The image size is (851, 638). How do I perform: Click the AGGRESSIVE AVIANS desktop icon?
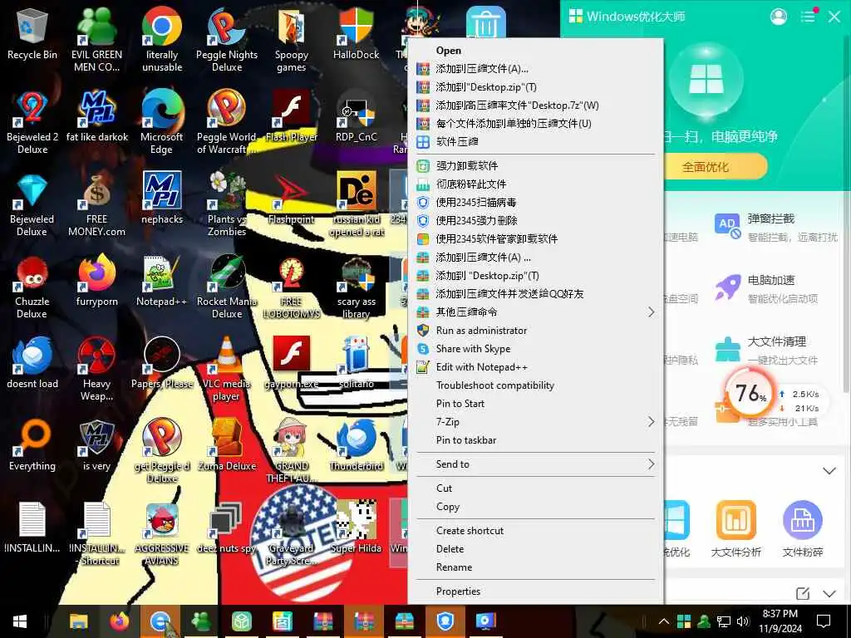tap(162, 534)
